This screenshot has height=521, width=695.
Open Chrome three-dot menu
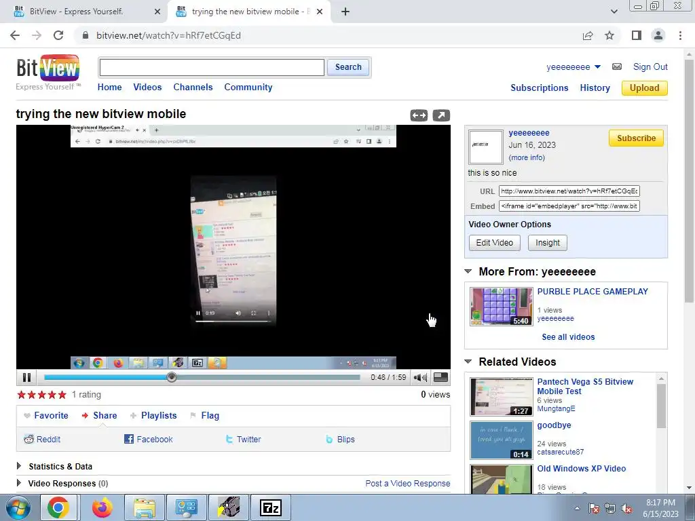pos(680,35)
